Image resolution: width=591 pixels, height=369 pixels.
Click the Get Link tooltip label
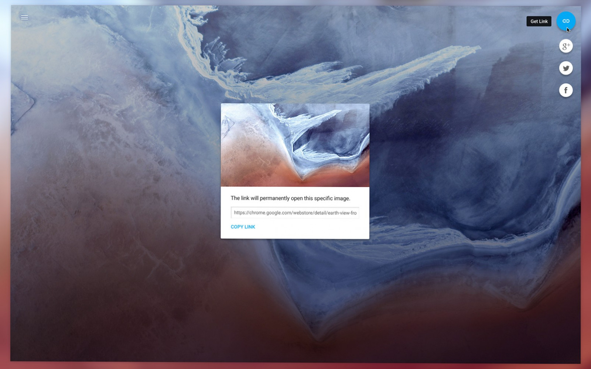tap(539, 21)
